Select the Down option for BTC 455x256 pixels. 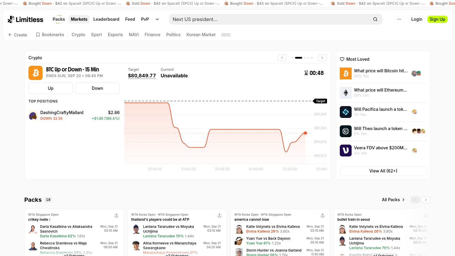pos(97,88)
